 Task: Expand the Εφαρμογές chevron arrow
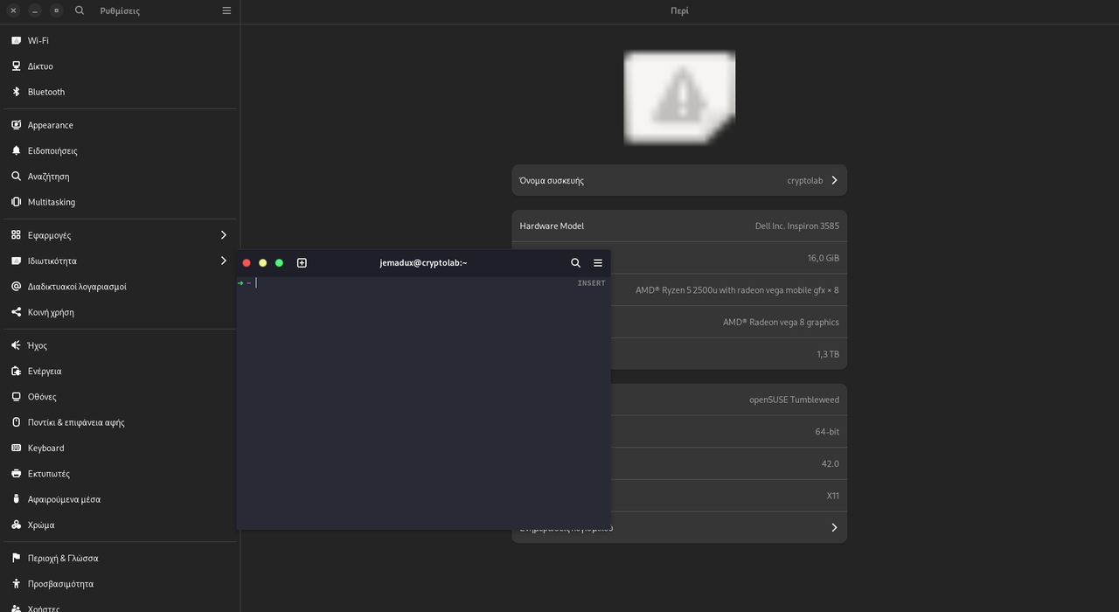coord(224,235)
